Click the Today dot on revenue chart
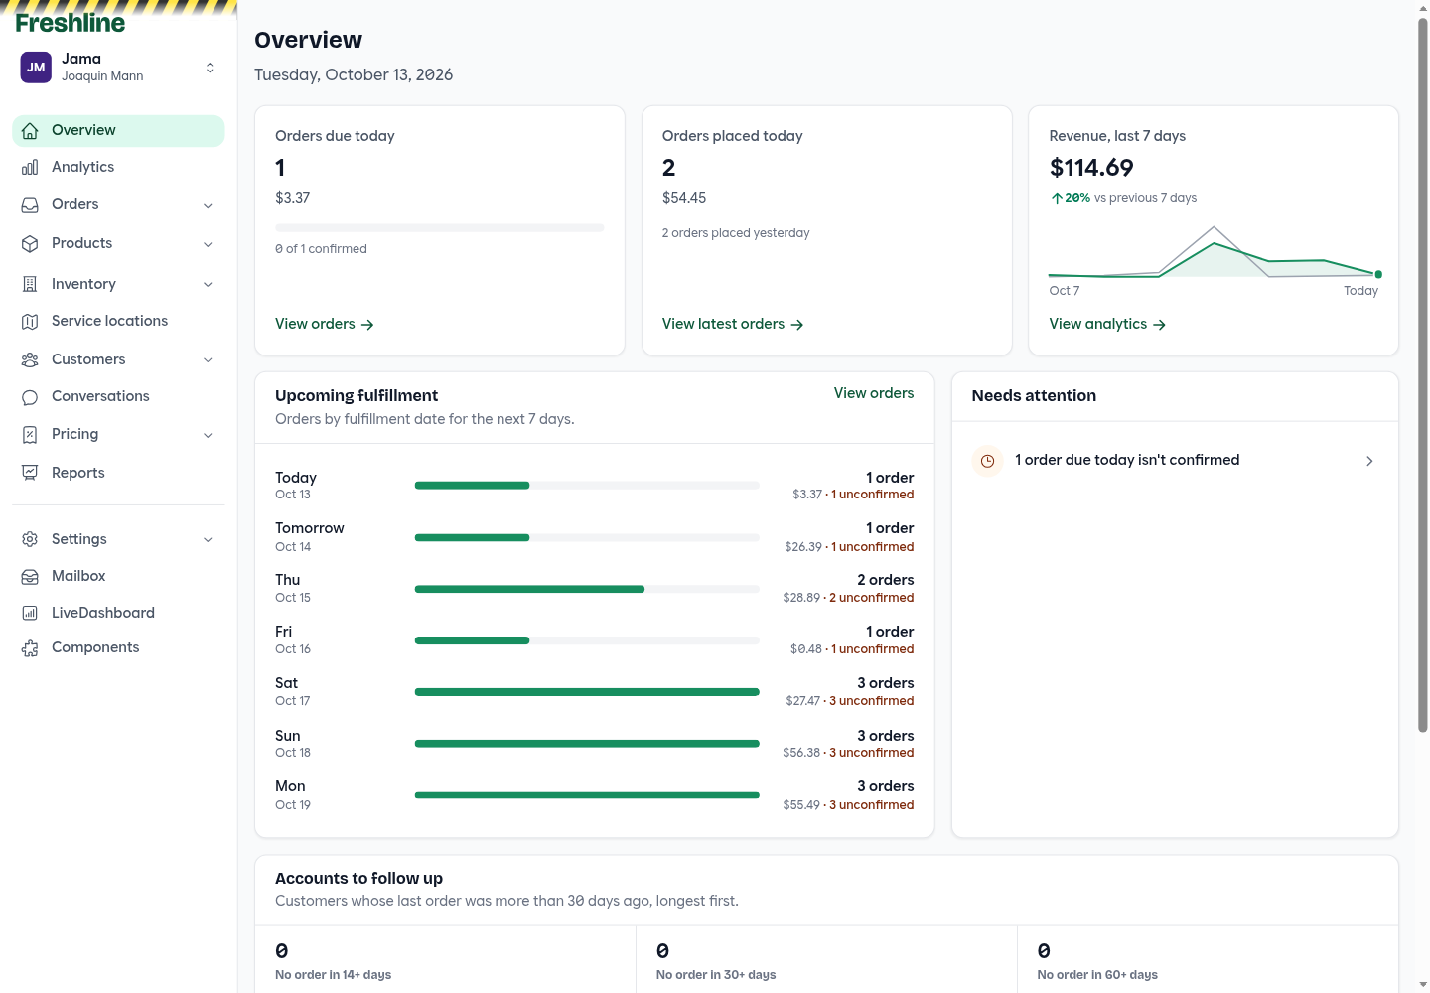The height and width of the screenshot is (993, 1430). point(1378,274)
